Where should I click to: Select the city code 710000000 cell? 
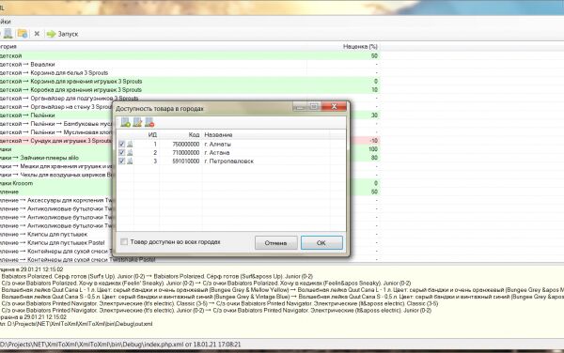pos(185,153)
